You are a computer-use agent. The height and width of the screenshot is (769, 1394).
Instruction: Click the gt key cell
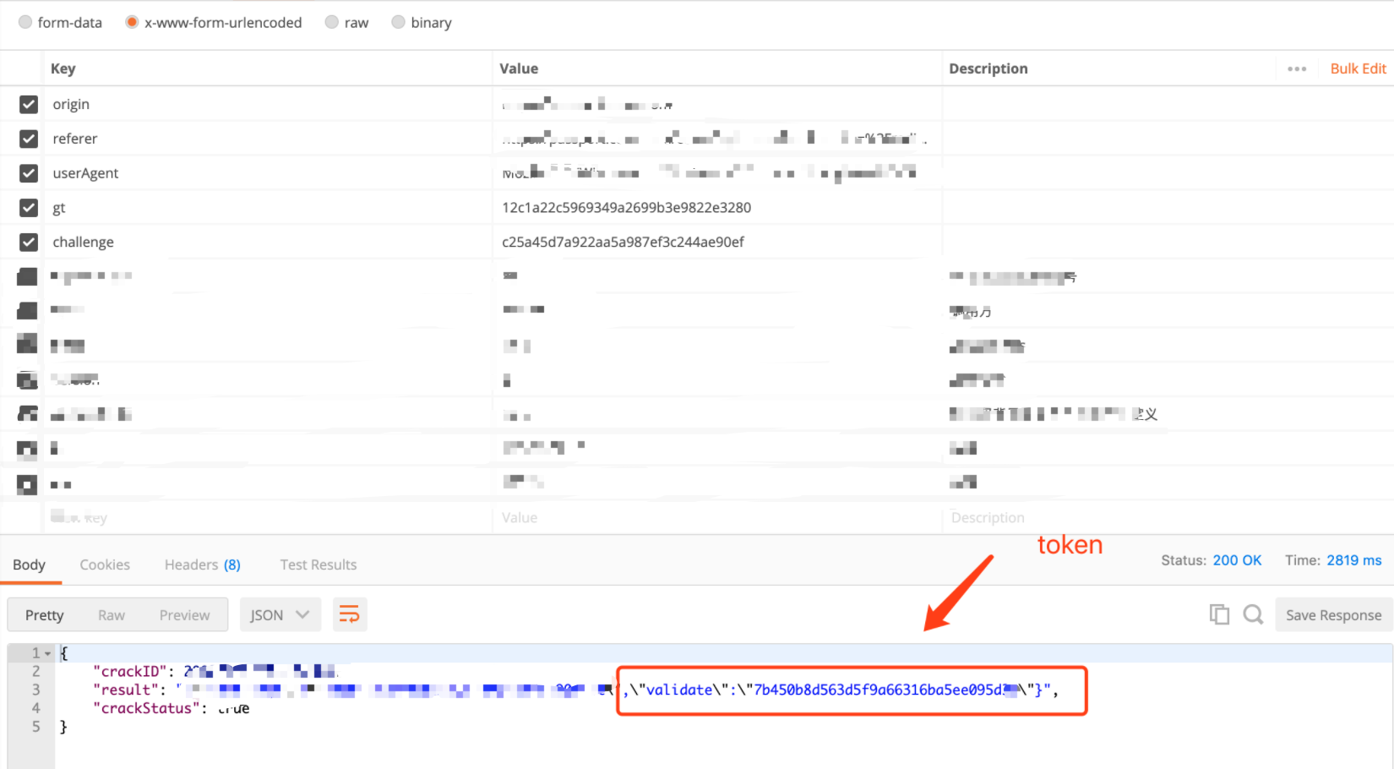267,208
